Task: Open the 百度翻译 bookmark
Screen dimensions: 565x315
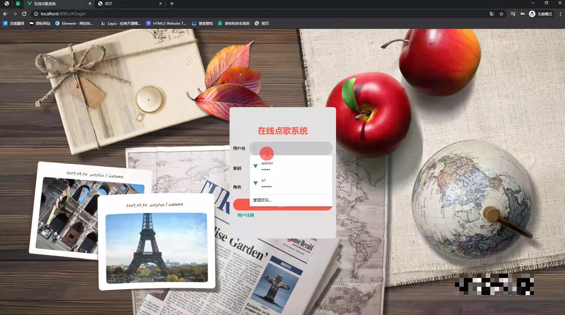Action: click(x=14, y=23)
